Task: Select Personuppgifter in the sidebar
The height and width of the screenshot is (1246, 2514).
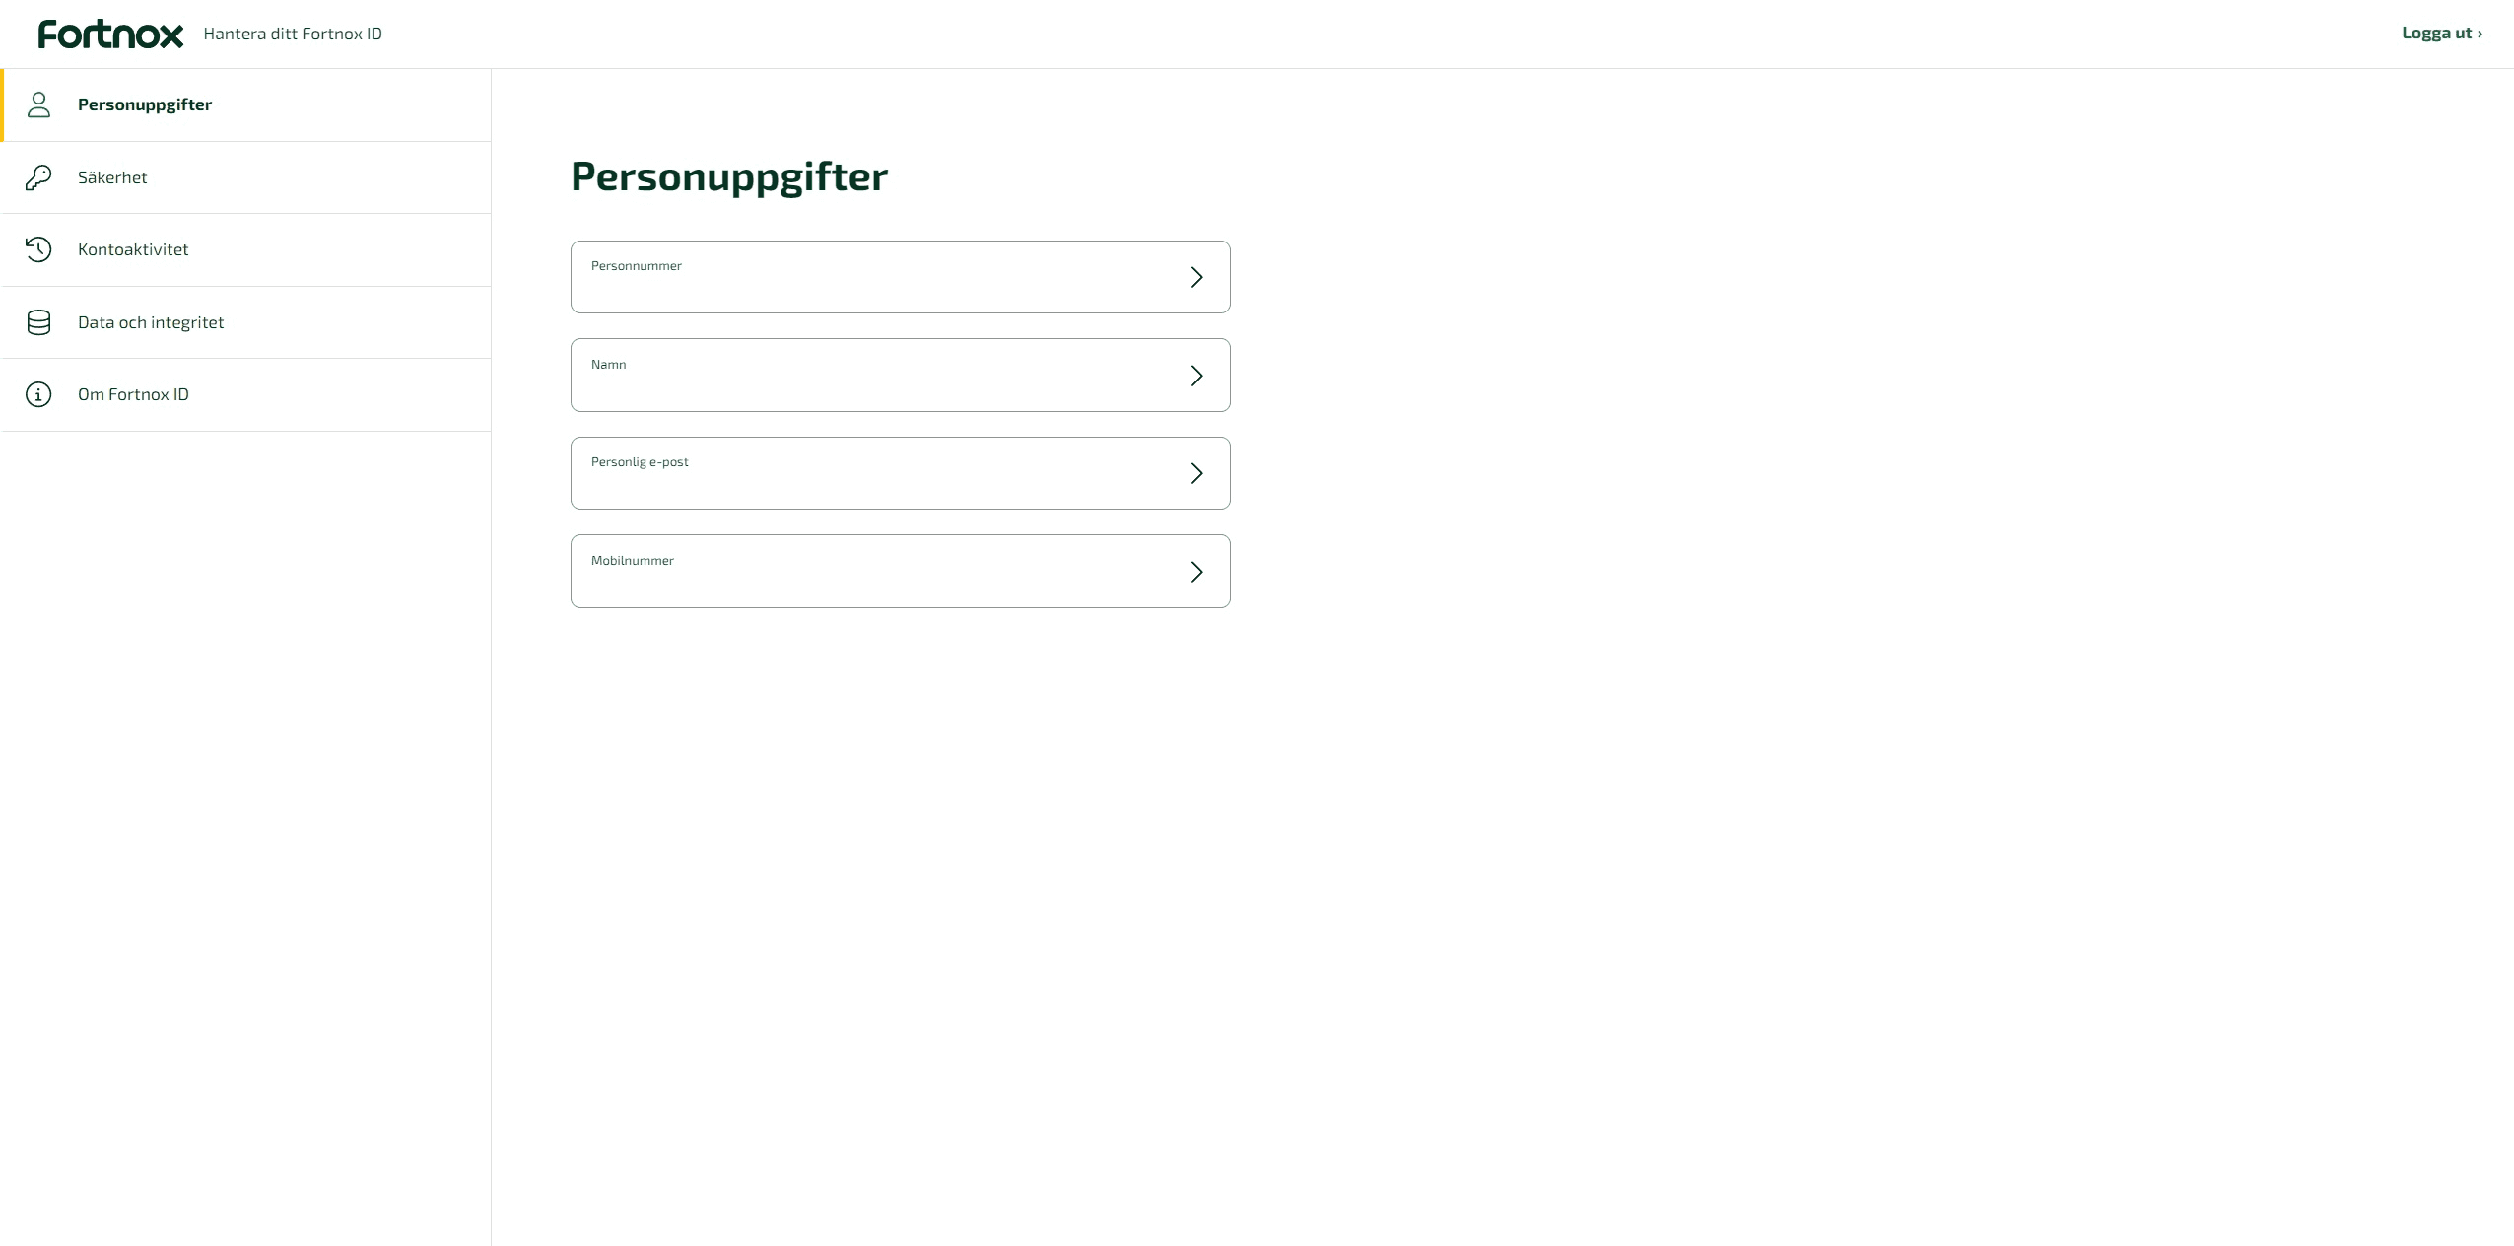Action: pyautogui.click(x=245, y=104)
